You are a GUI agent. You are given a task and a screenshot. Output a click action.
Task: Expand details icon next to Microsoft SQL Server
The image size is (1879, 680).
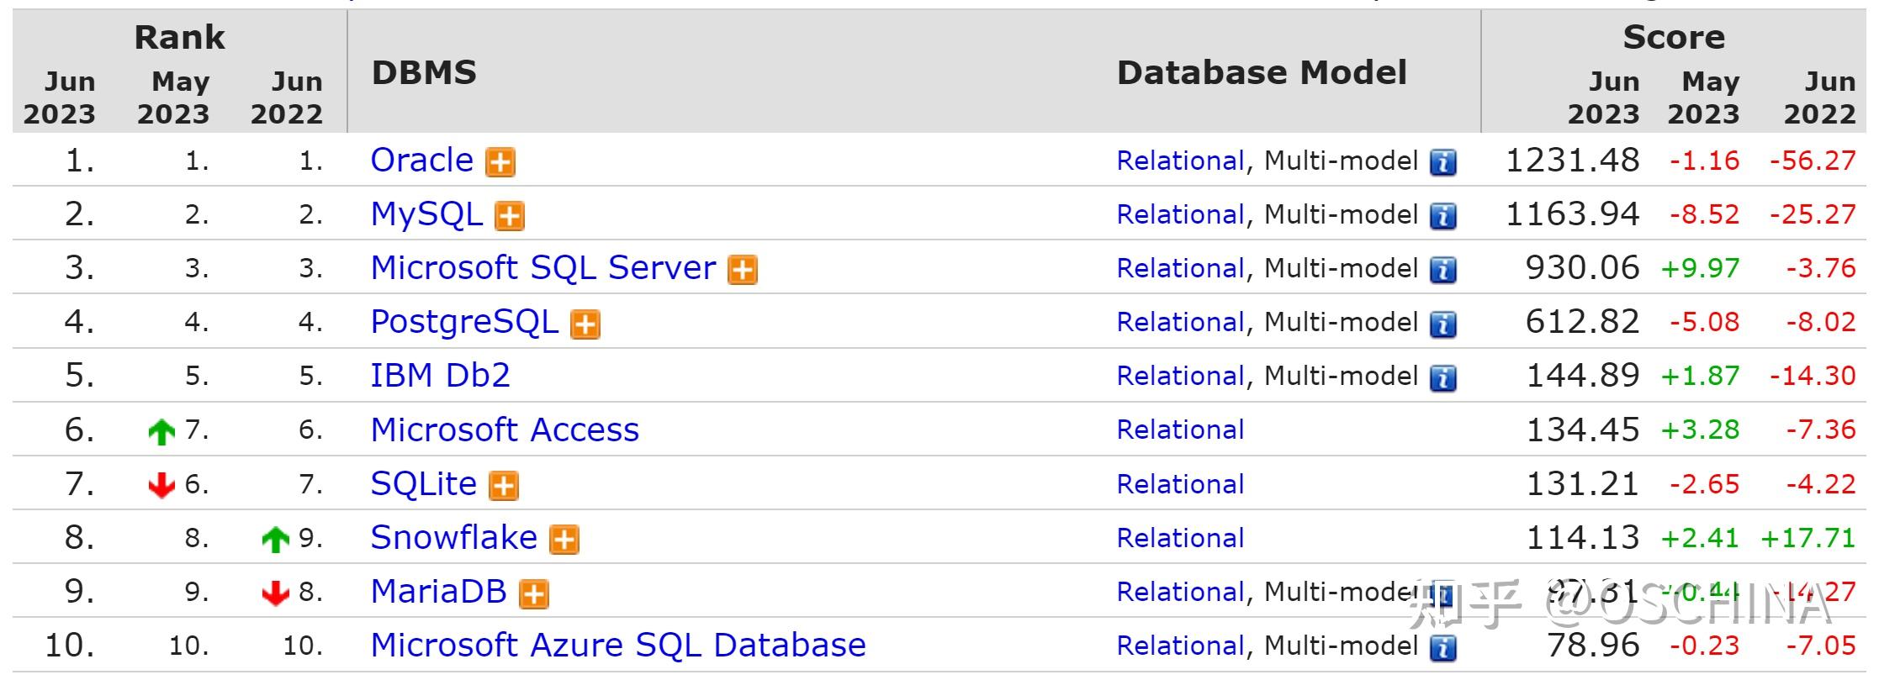point(743,270)
